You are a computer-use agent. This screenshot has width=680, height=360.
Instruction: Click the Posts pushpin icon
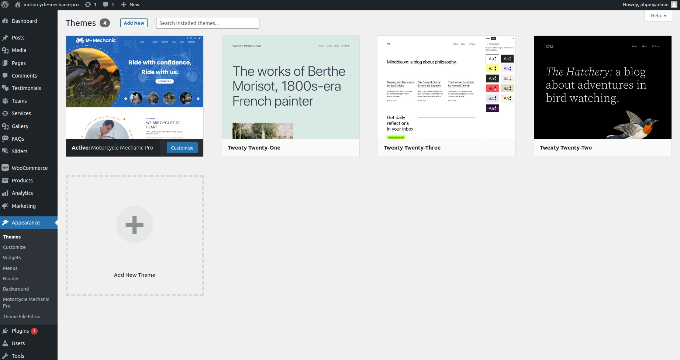[x=5, y=38]
